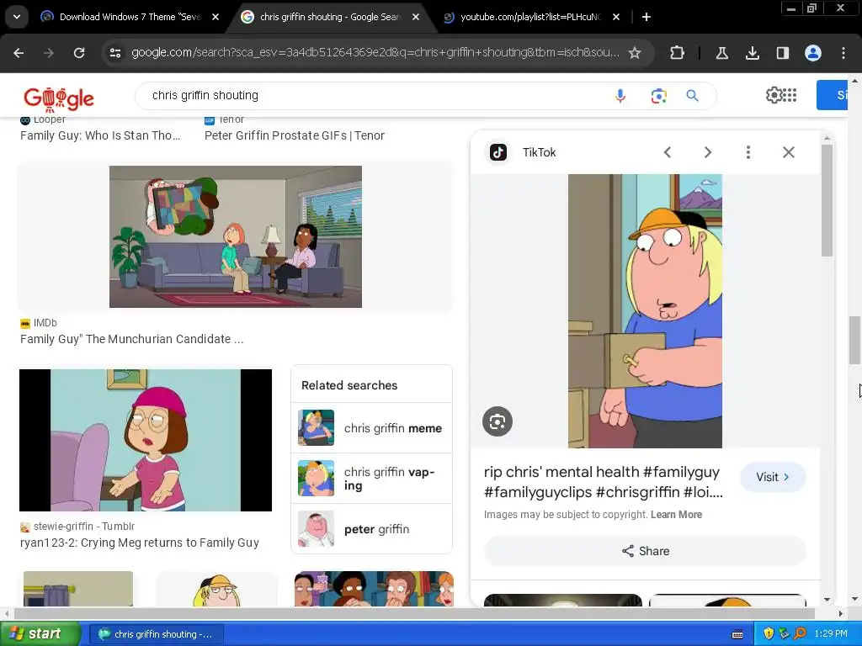
Task: Switch to Download Windows 7 Theme tab
Action: click(130, 17)
